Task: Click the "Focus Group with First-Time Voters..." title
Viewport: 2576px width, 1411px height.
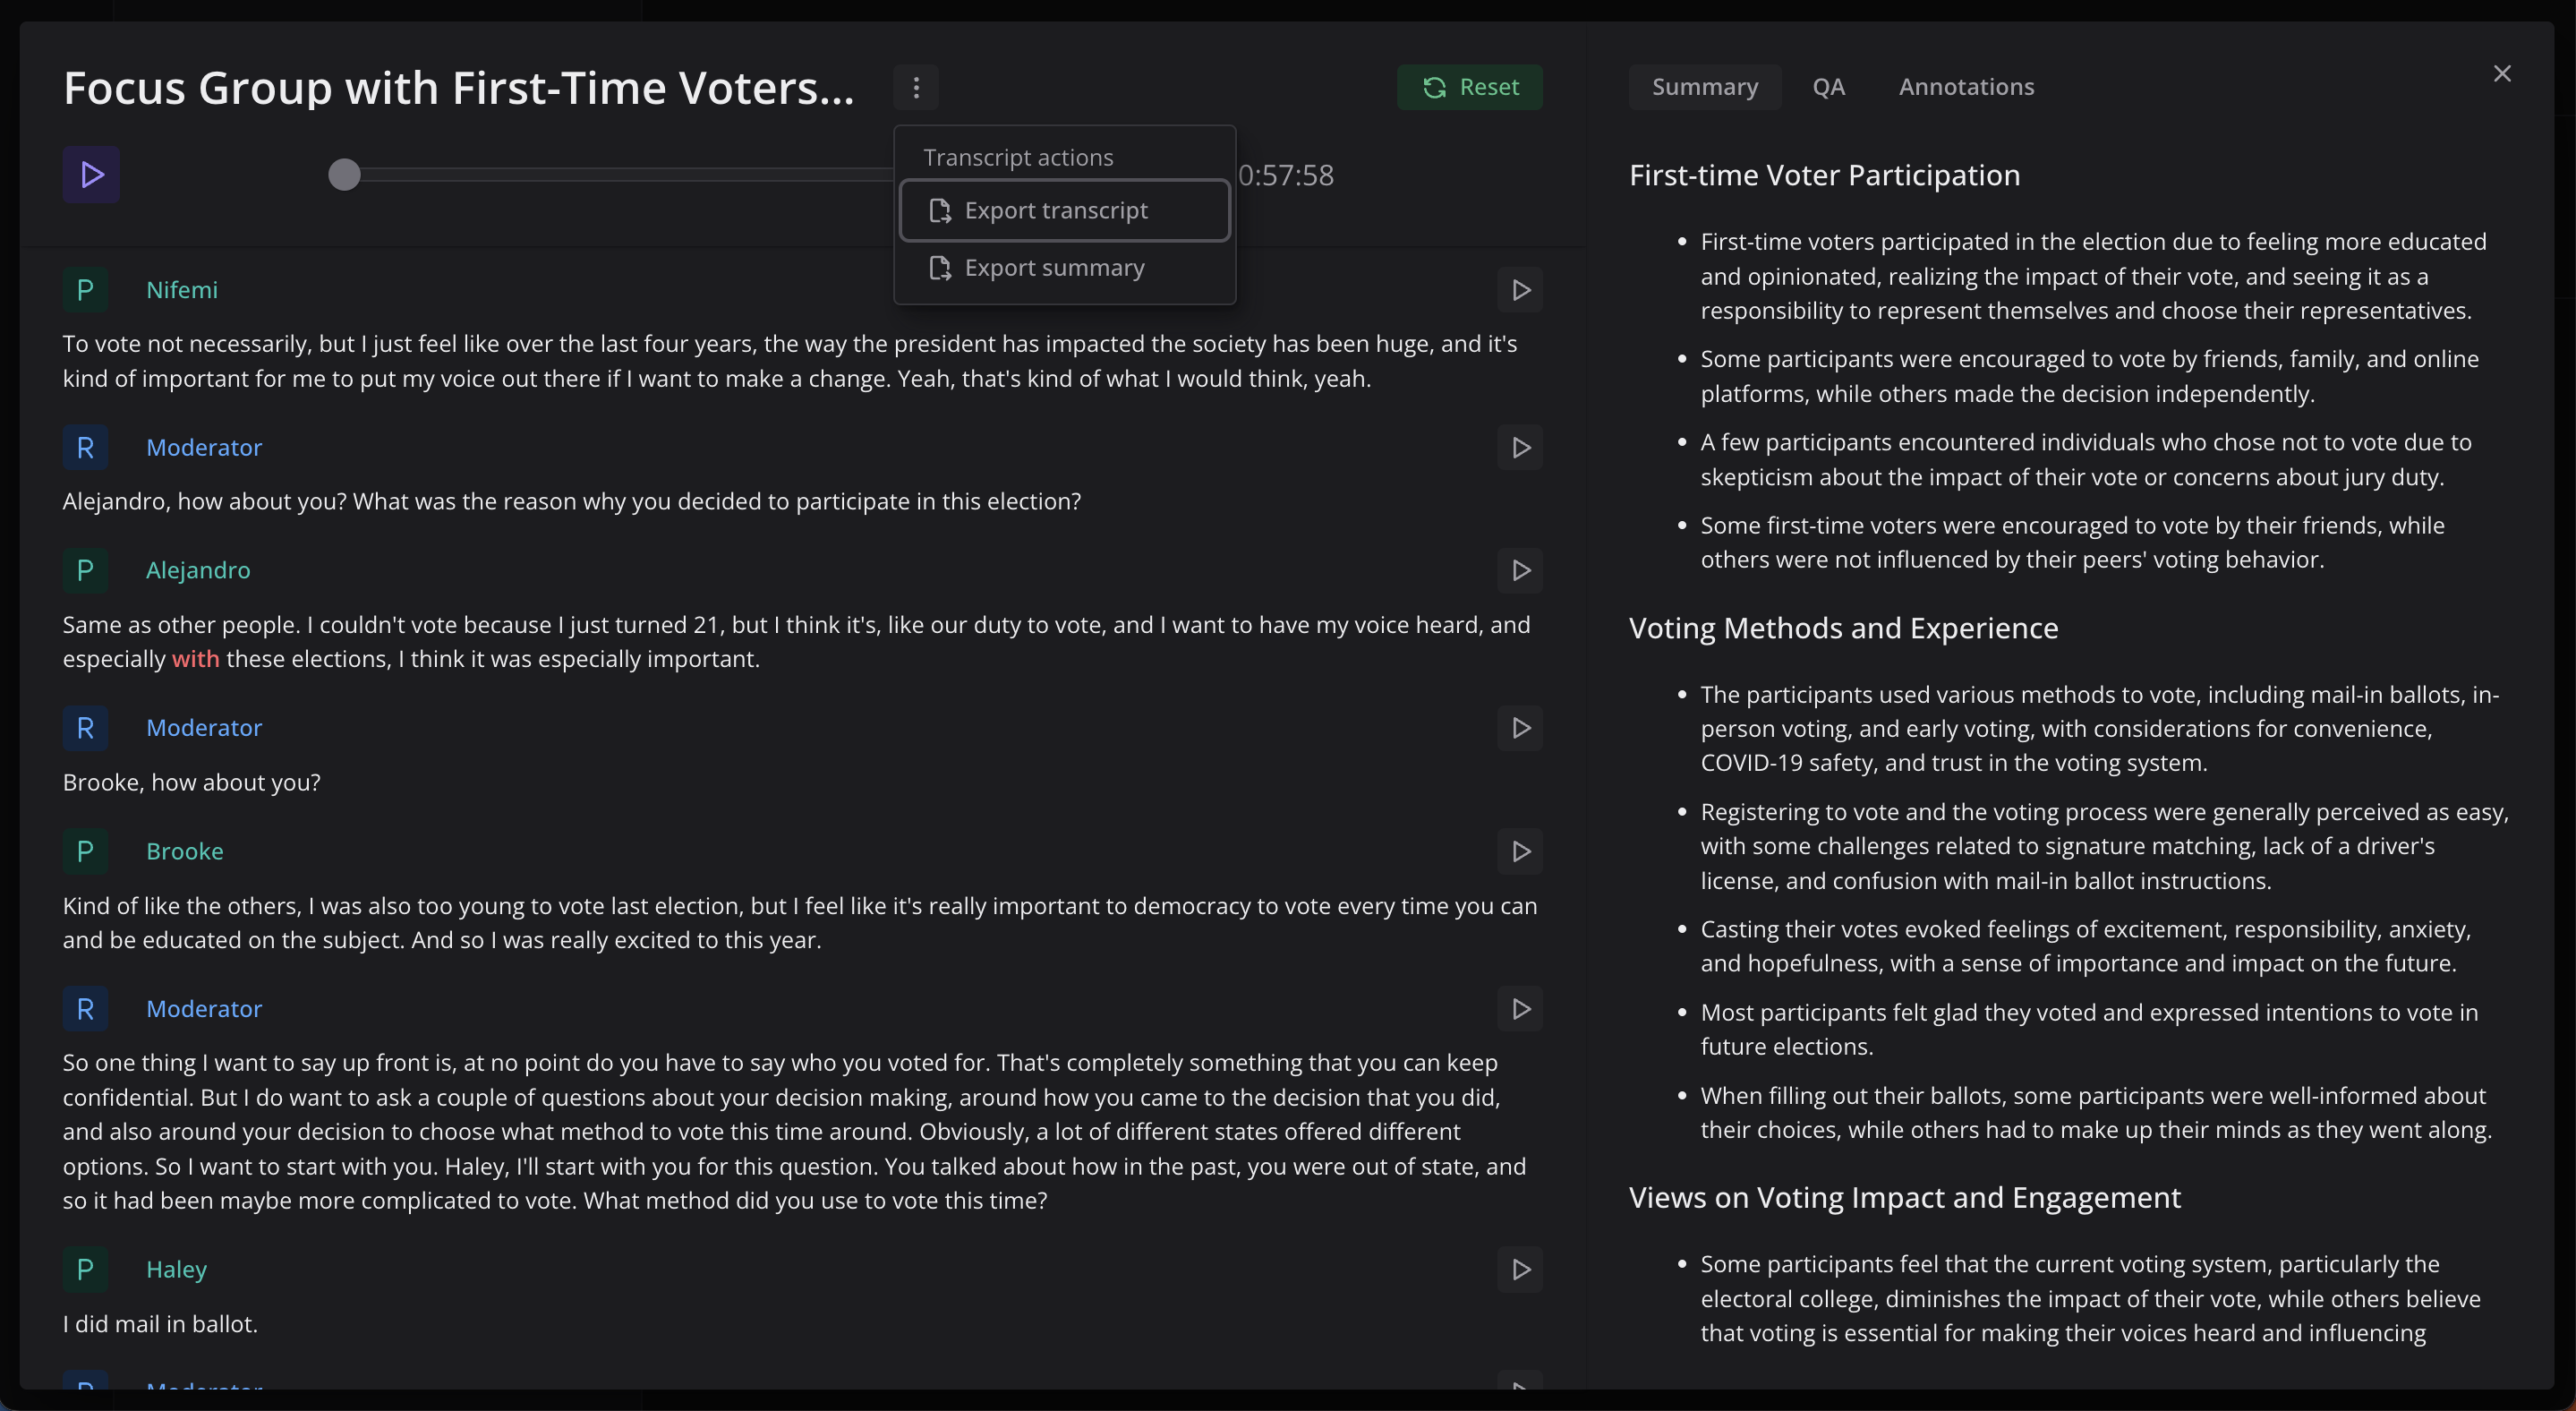Action: point(459,88)
